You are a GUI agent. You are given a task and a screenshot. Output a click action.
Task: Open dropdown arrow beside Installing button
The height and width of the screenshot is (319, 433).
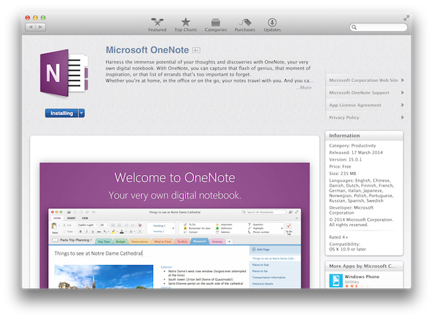click(82, 113)
